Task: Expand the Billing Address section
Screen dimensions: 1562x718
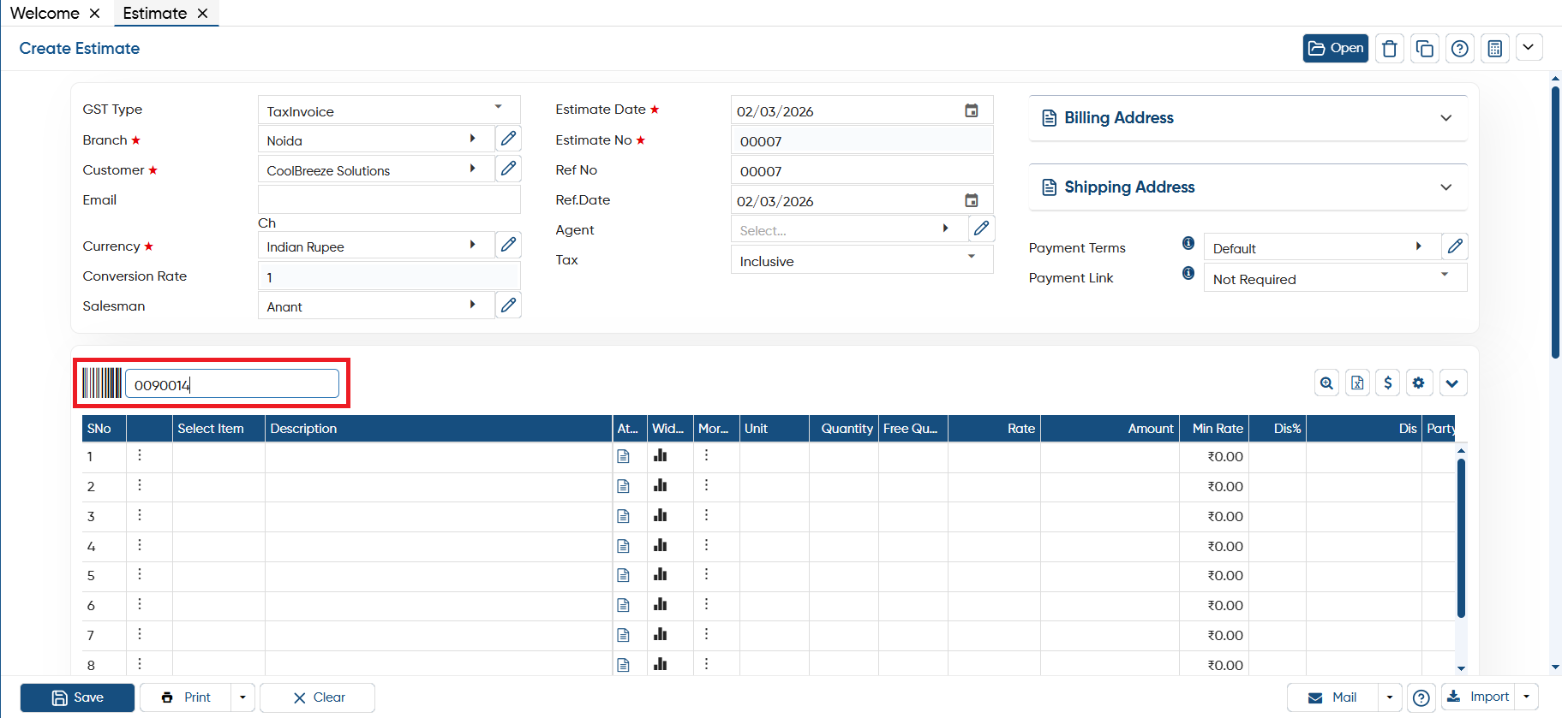Action: [1248, 118]
